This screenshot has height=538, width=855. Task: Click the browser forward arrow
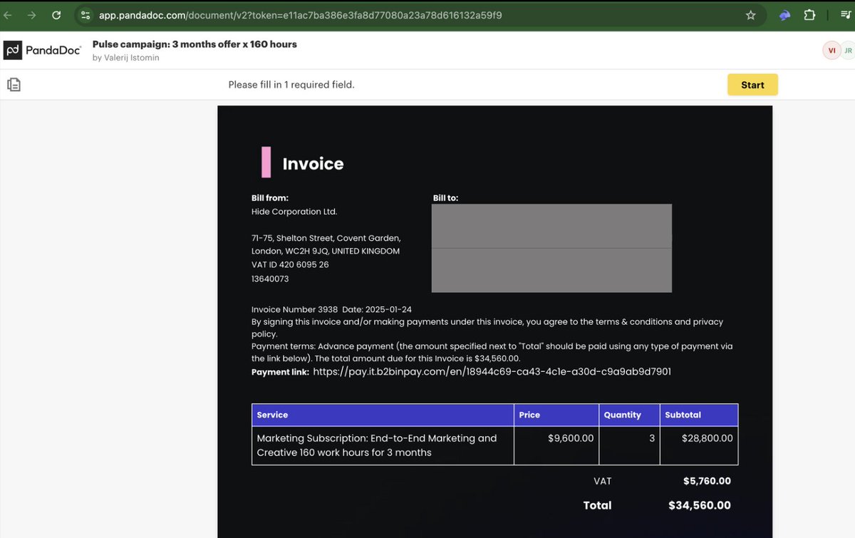[31, 15]
